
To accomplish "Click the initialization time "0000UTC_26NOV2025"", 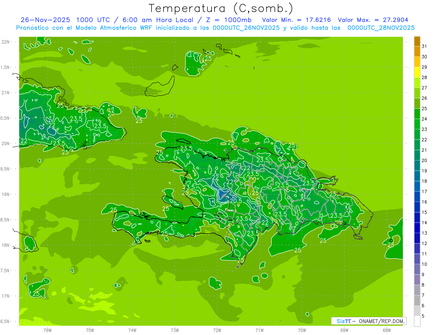I will click(246, 28).
